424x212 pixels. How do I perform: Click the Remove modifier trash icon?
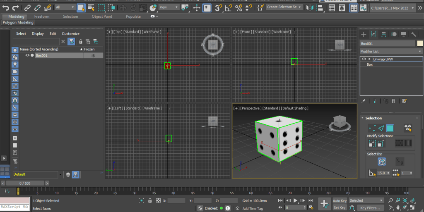tap(393, 101)
